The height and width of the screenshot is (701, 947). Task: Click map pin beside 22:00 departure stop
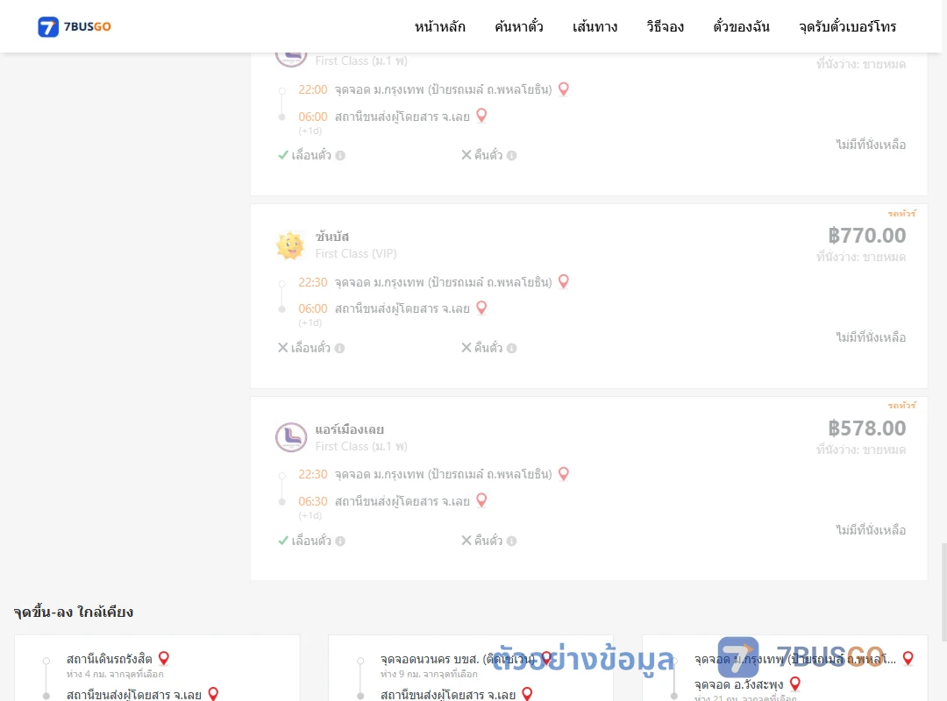click(x=564, y=89)
